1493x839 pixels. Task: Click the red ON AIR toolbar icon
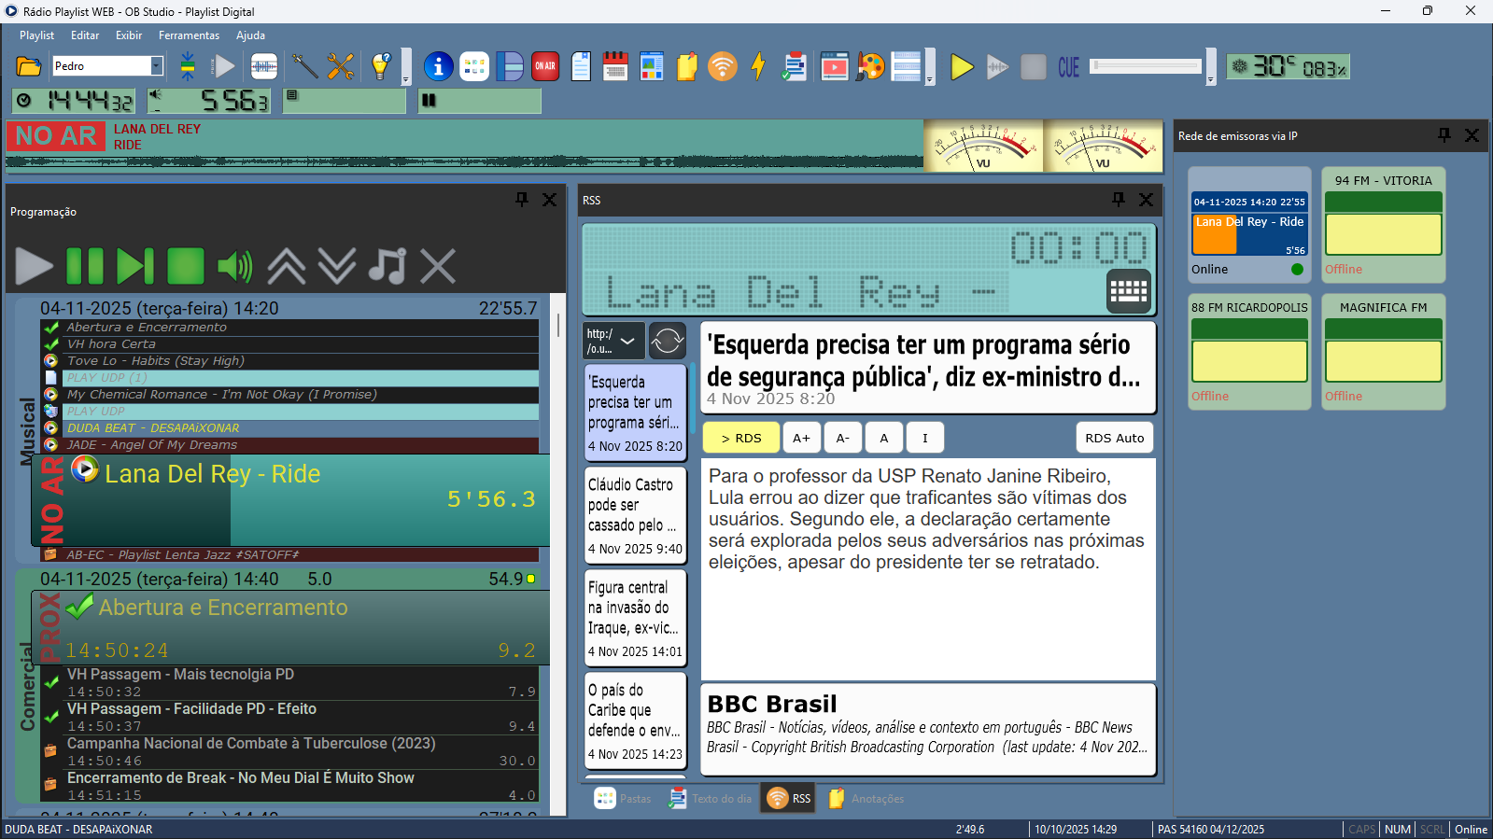click(x=545, y=66)
